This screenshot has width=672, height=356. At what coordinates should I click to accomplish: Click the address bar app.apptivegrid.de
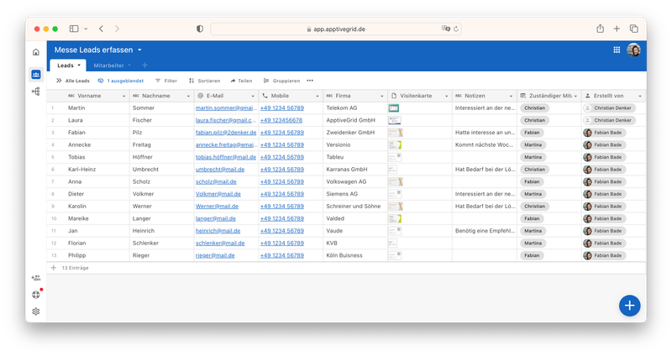336,29
